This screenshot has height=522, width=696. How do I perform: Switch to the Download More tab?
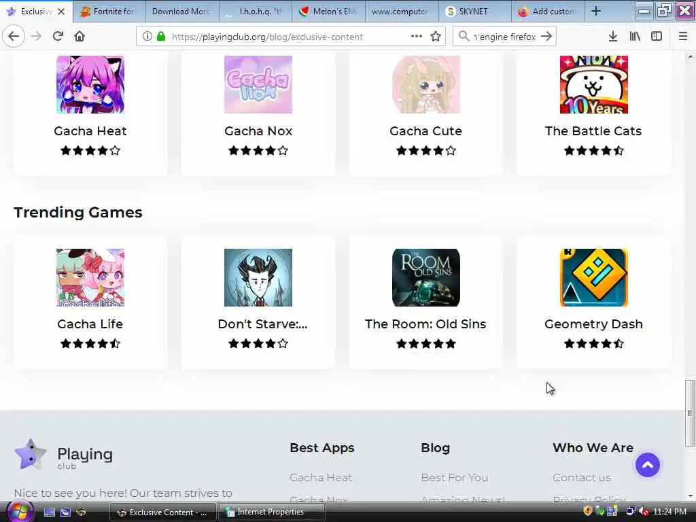(x=182, y=12)
